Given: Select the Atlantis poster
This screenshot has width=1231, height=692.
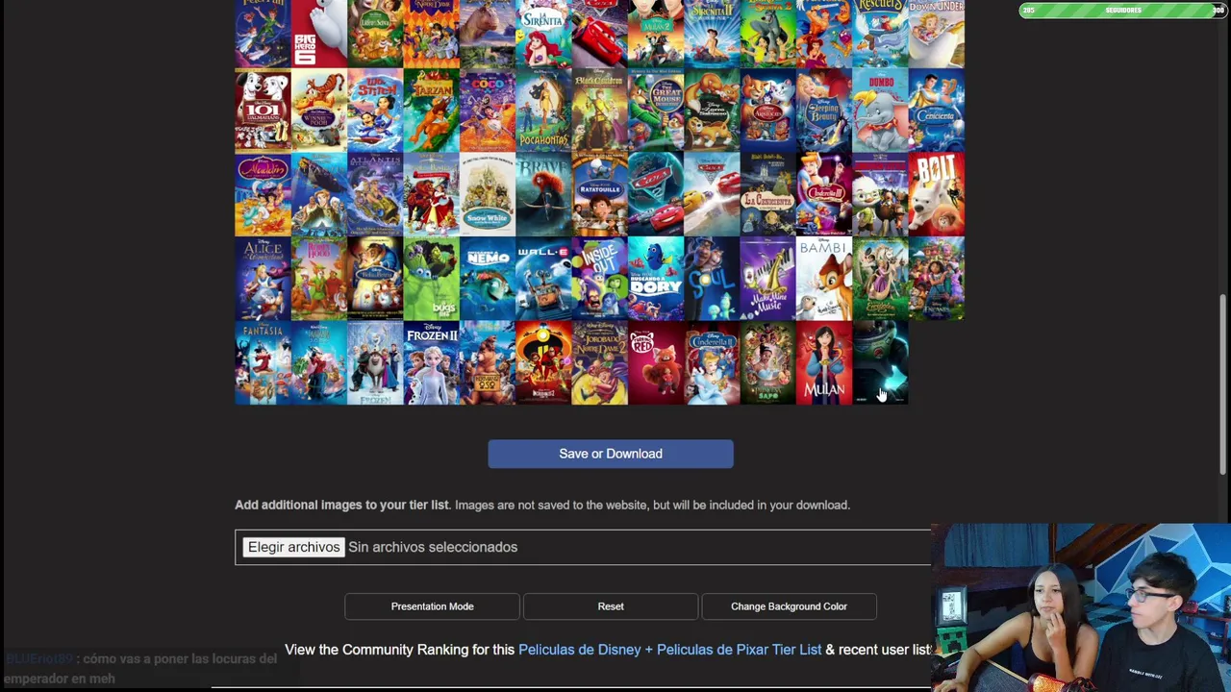Looking at the screenshot, I should [x=375, y=194].
